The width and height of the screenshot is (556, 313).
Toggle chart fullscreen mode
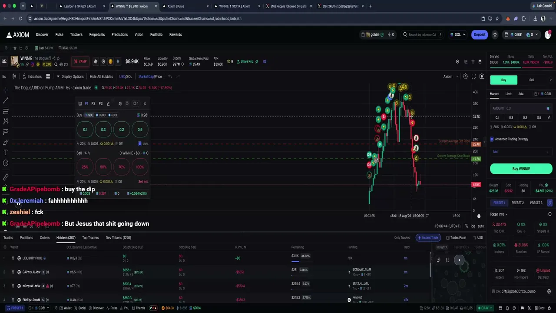tap(473, 77)
